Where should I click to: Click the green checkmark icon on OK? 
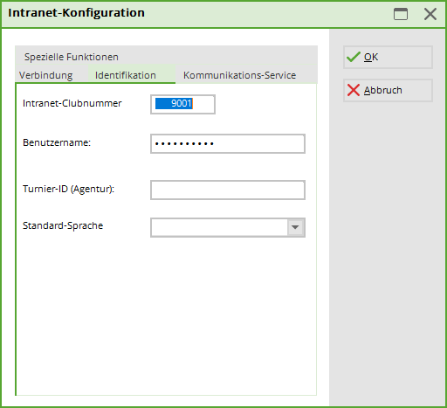[354, 57]
